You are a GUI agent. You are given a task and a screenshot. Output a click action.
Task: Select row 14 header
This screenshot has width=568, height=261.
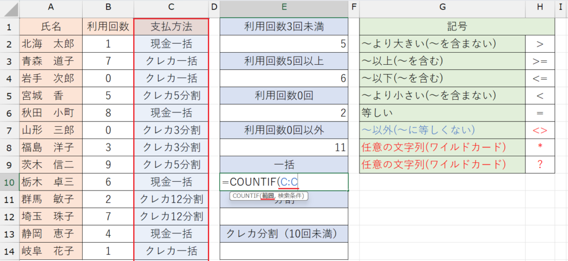pyautogui.click(x=10, y=251)
